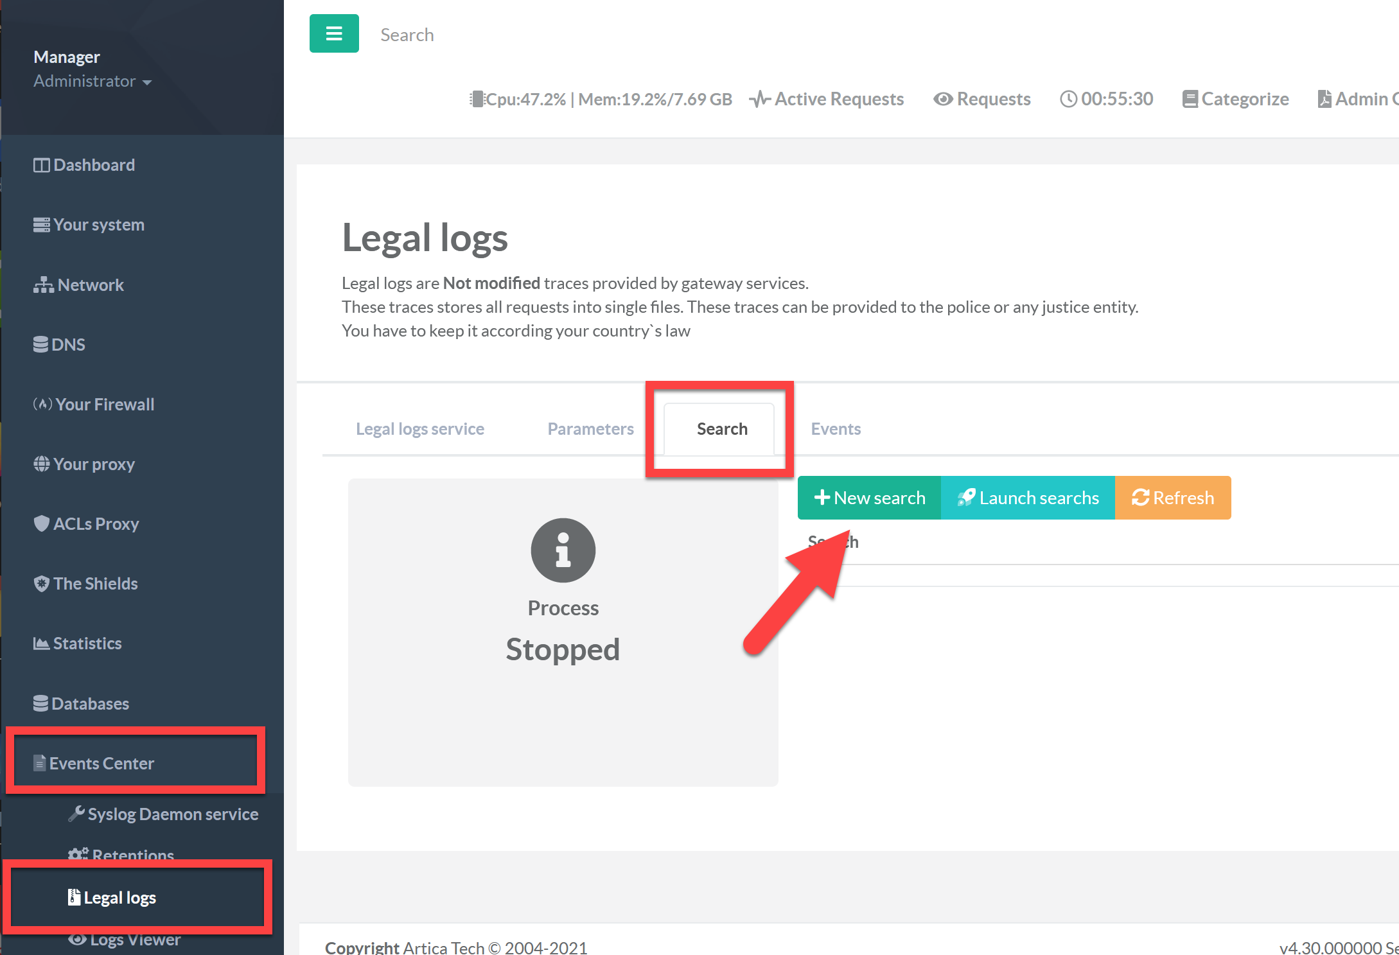Click the Active Requests pulse icon
This screenshot has width=1399, height=955.
pos(760,99)
